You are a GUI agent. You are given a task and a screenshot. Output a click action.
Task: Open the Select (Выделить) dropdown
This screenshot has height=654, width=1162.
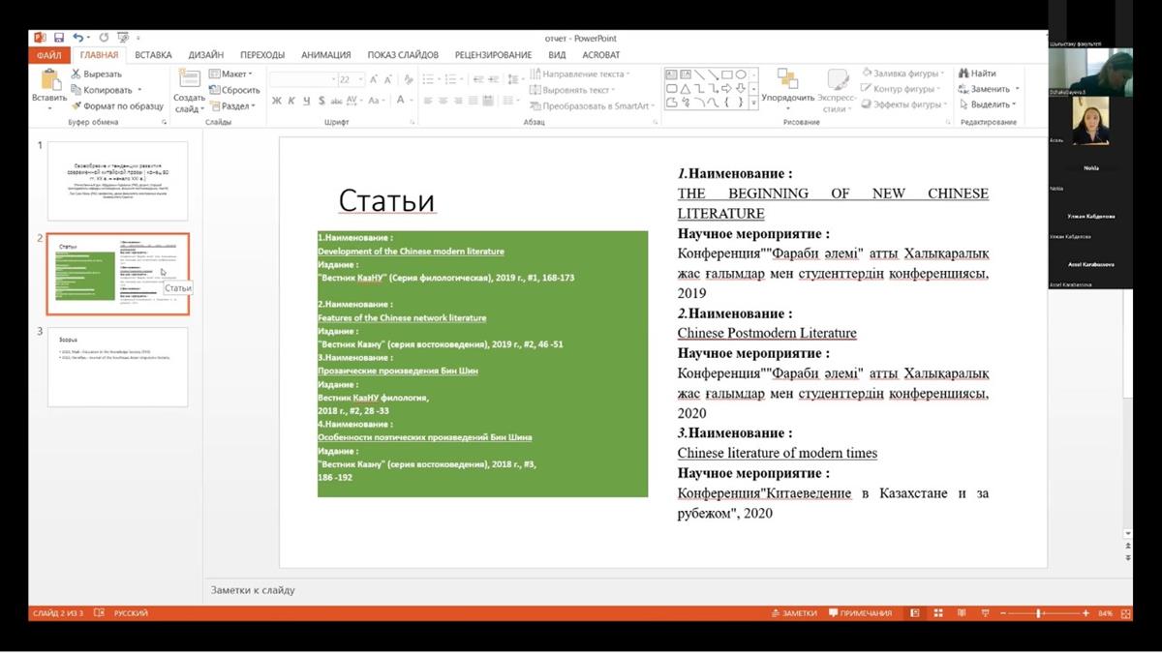990,104
